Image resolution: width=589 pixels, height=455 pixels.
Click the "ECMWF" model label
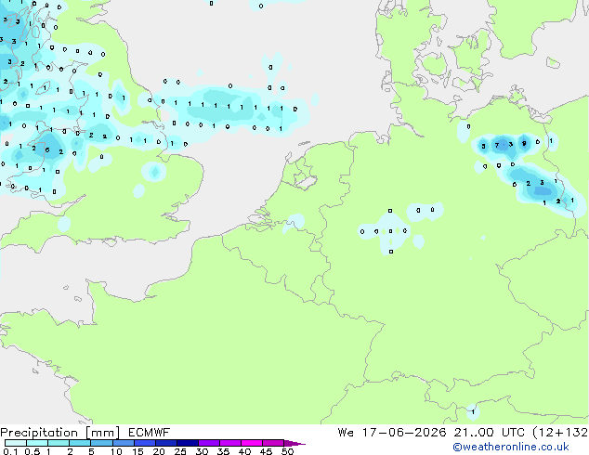pos(149,433)
